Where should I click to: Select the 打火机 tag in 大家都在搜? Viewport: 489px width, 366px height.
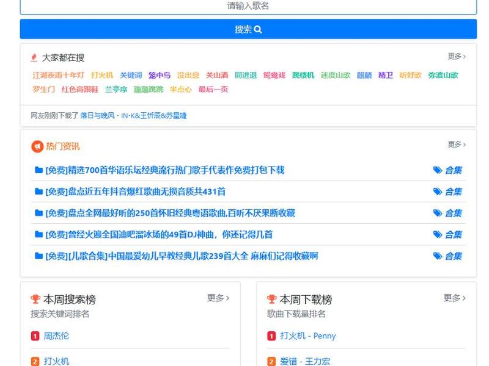click(102, 75)
